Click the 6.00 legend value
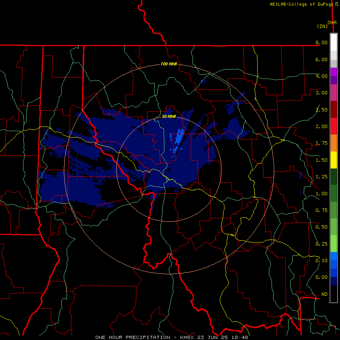Screen dimensions: 340x340 321,59
